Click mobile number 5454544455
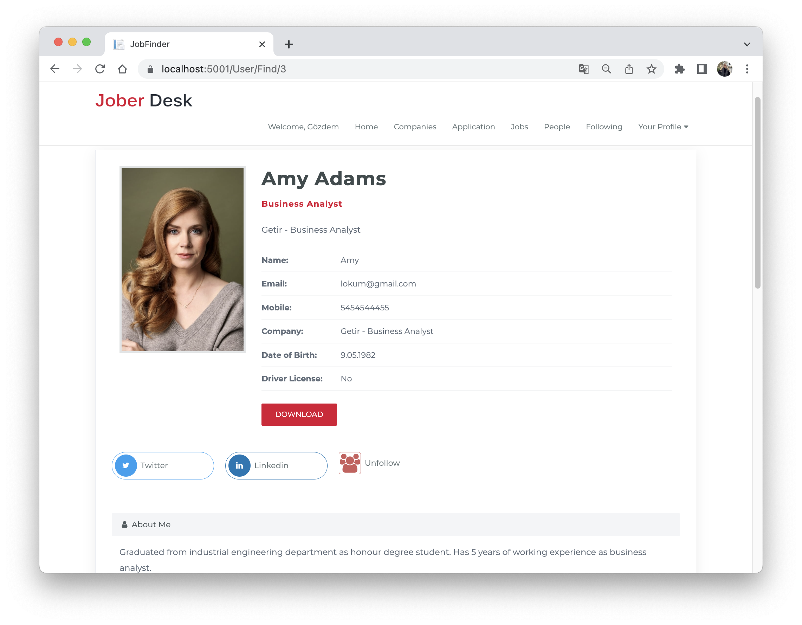802x625 pixels. (x=365, y=308)
